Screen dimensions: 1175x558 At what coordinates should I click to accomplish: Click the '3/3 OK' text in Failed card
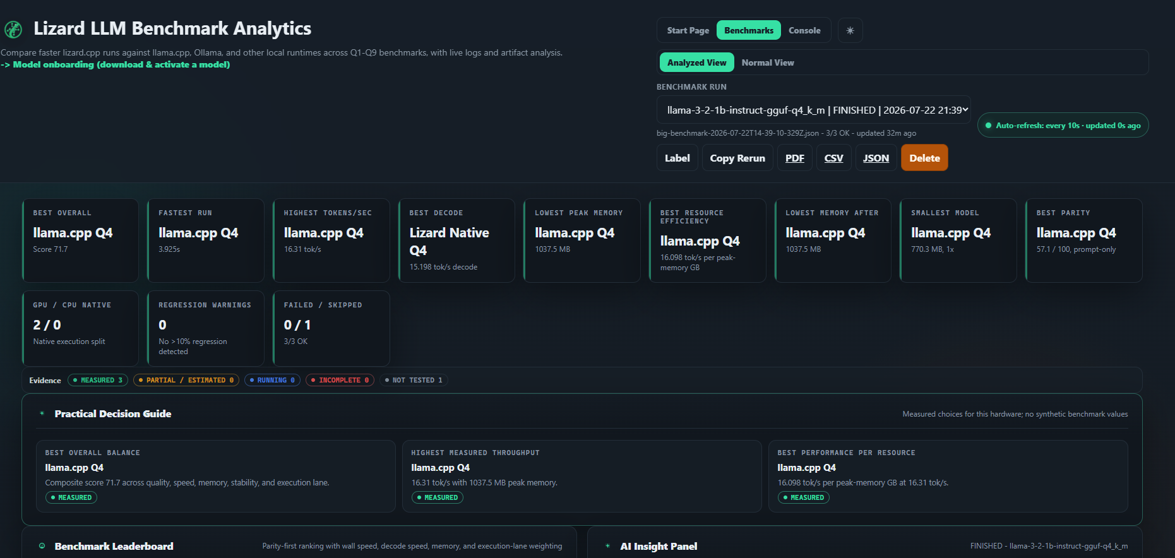point(295,341)
